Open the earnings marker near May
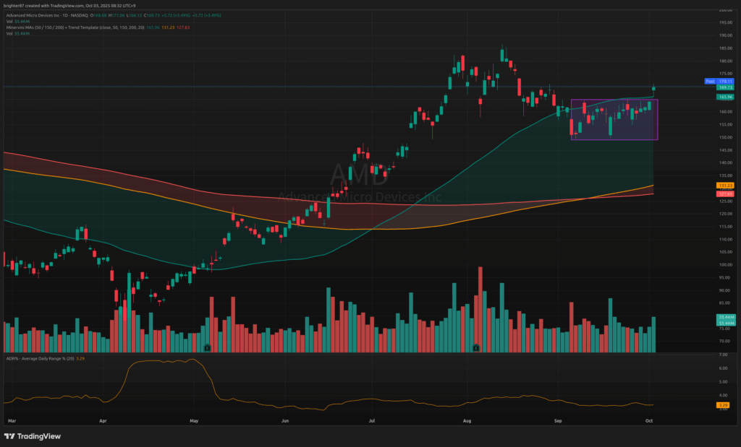The width and height of the screenshot is (741, 447). tap(208, 347)
